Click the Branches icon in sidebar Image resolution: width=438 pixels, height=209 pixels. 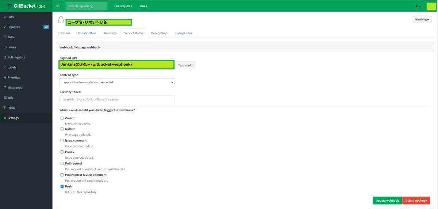click(5, 27)
